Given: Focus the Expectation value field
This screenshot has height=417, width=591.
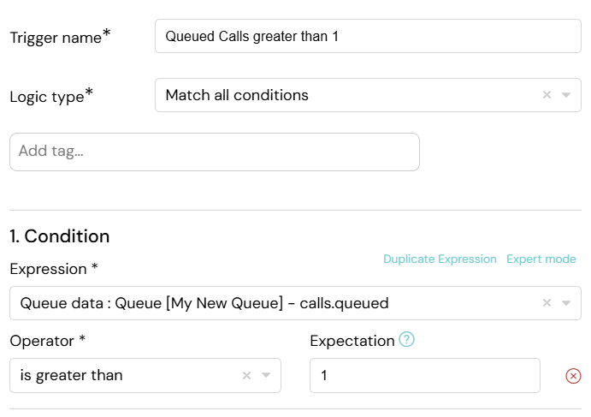Looking at the screenshot, I should [425, 376].
